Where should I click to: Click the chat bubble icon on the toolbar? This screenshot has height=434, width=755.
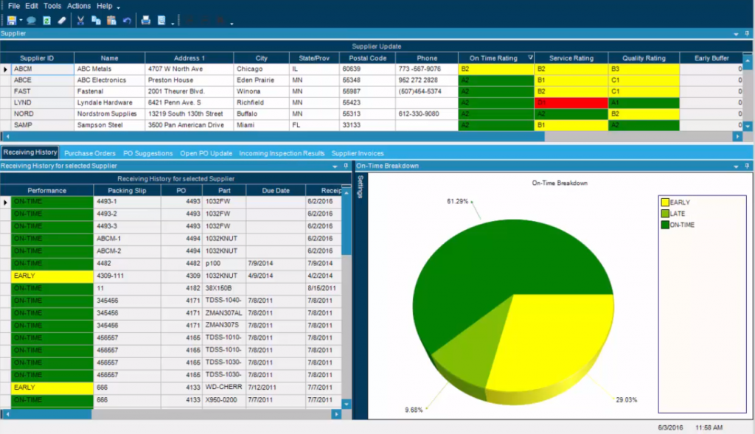click(31, 20)
